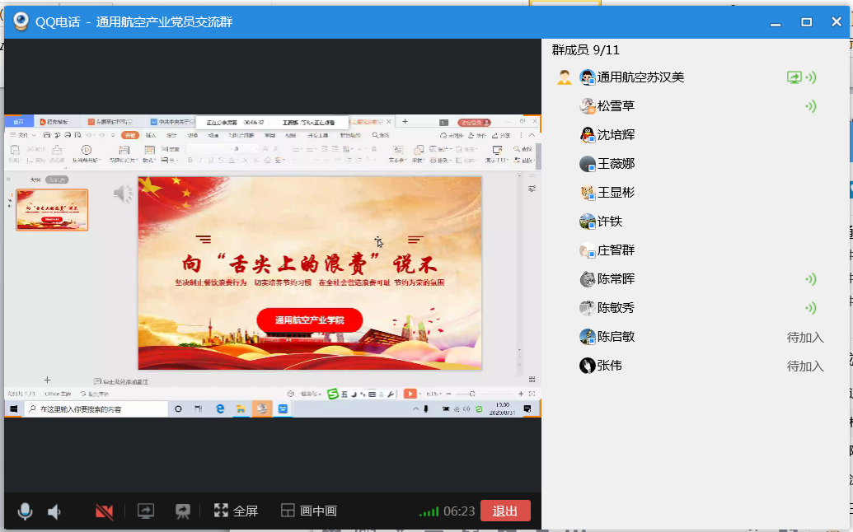
Task: Enter full screen with 全屏
Action: coord(236,511)
